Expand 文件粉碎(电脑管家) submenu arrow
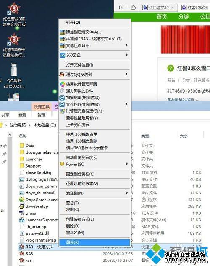Viewport: 210px width, 266px height. pos(127,104)
